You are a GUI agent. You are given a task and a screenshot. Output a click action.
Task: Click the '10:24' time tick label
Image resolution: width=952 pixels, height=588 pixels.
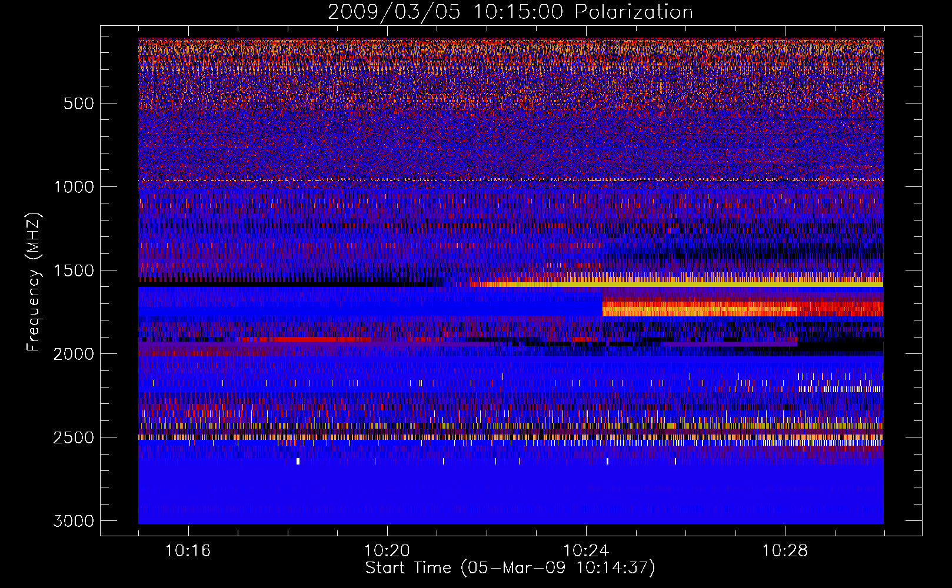(x=586, y=551)
